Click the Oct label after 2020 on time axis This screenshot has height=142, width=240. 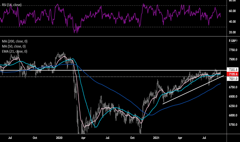pos(132,138)
